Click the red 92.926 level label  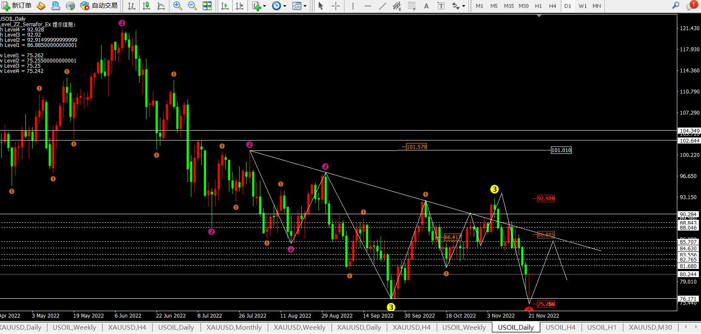pos(546,198)
